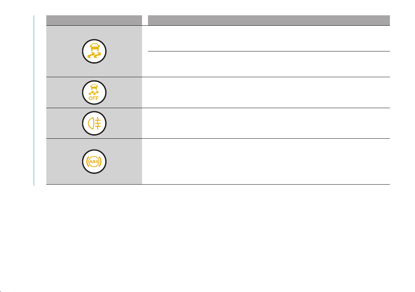
Task: Click the "ABS" letters inside the brake icon
Action: pyautogui.click(x=94, y=162)
